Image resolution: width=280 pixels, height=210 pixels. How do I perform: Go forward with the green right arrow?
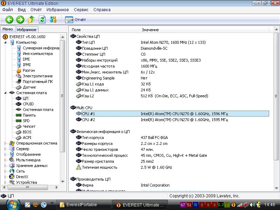coord(20,20)
